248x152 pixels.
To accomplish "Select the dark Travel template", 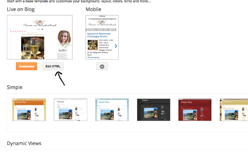I will 153,110.
